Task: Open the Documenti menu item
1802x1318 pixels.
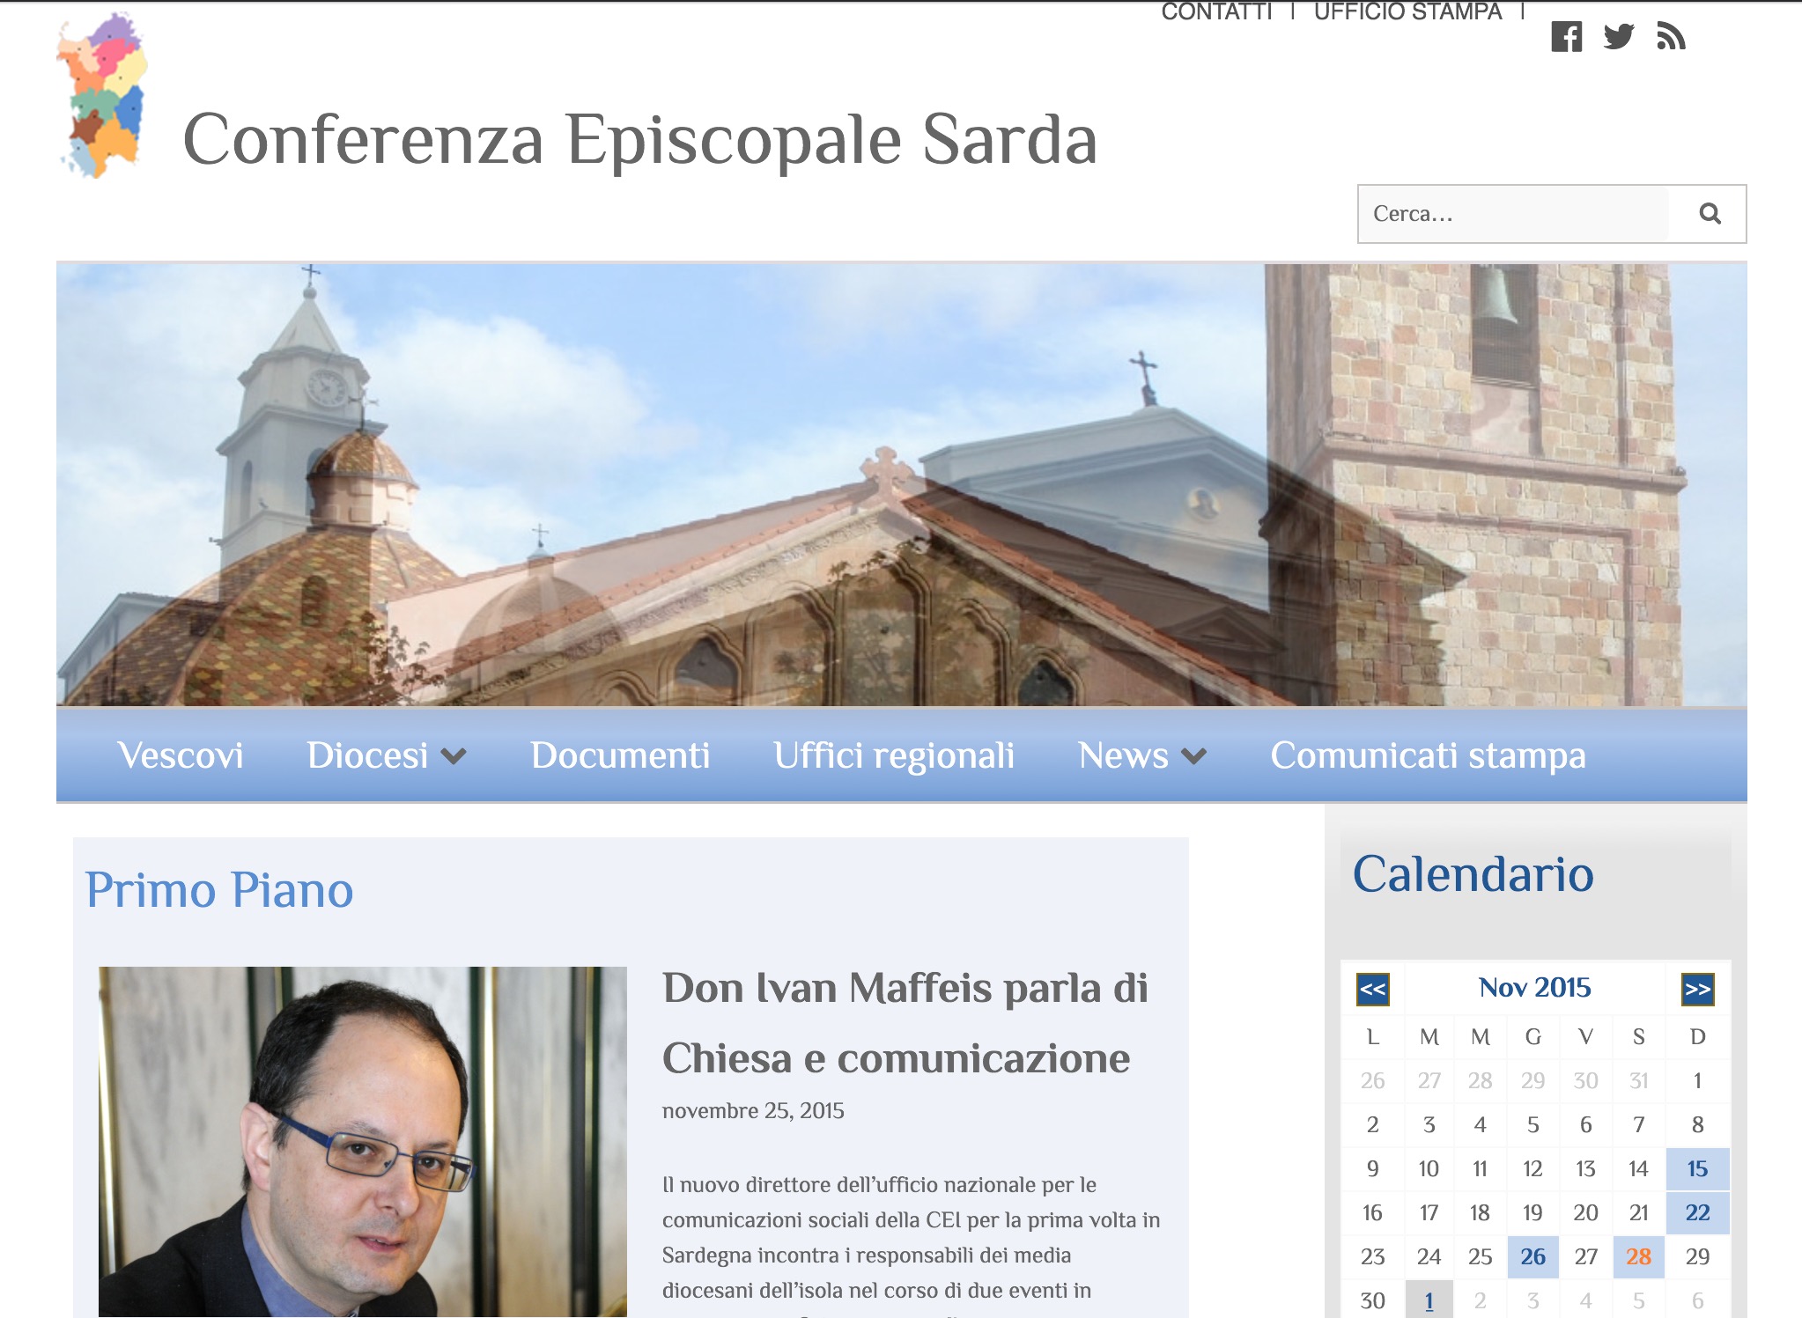Action: [620, 755]
